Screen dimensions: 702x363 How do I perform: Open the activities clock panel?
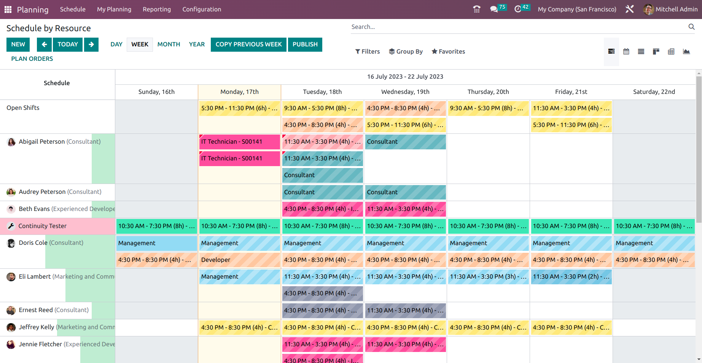(x=518, y=8)
